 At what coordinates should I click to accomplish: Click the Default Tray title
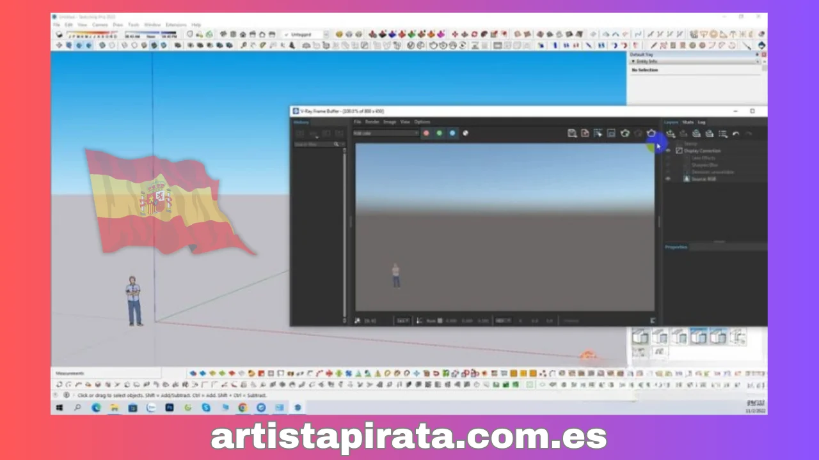(x=641, y=54)
